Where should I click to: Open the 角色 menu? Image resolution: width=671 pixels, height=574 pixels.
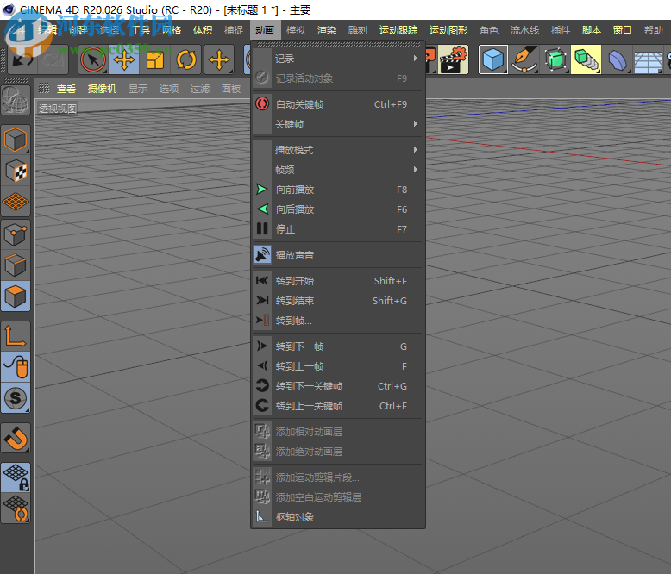[x=489, y=30]
